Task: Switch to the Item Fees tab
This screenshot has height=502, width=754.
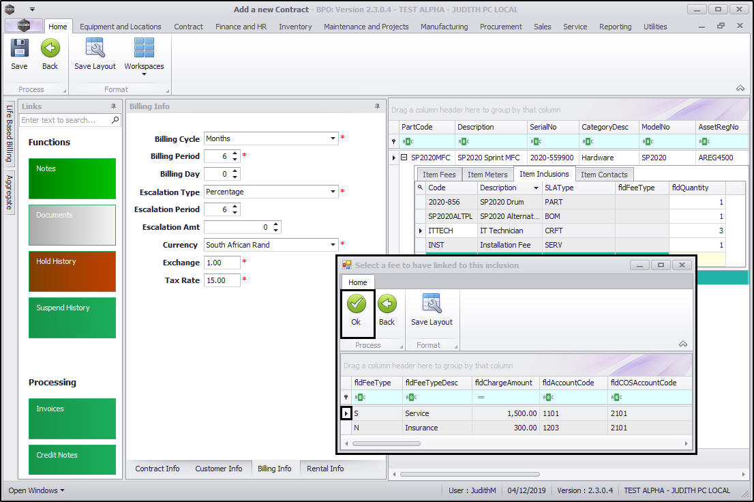Action: point(438,175)
